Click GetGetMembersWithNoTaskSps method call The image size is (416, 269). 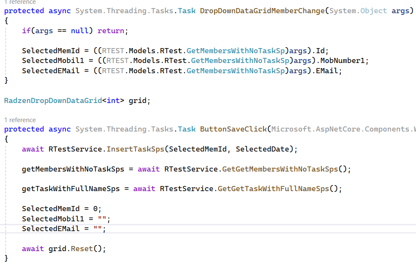pos(280,169)
